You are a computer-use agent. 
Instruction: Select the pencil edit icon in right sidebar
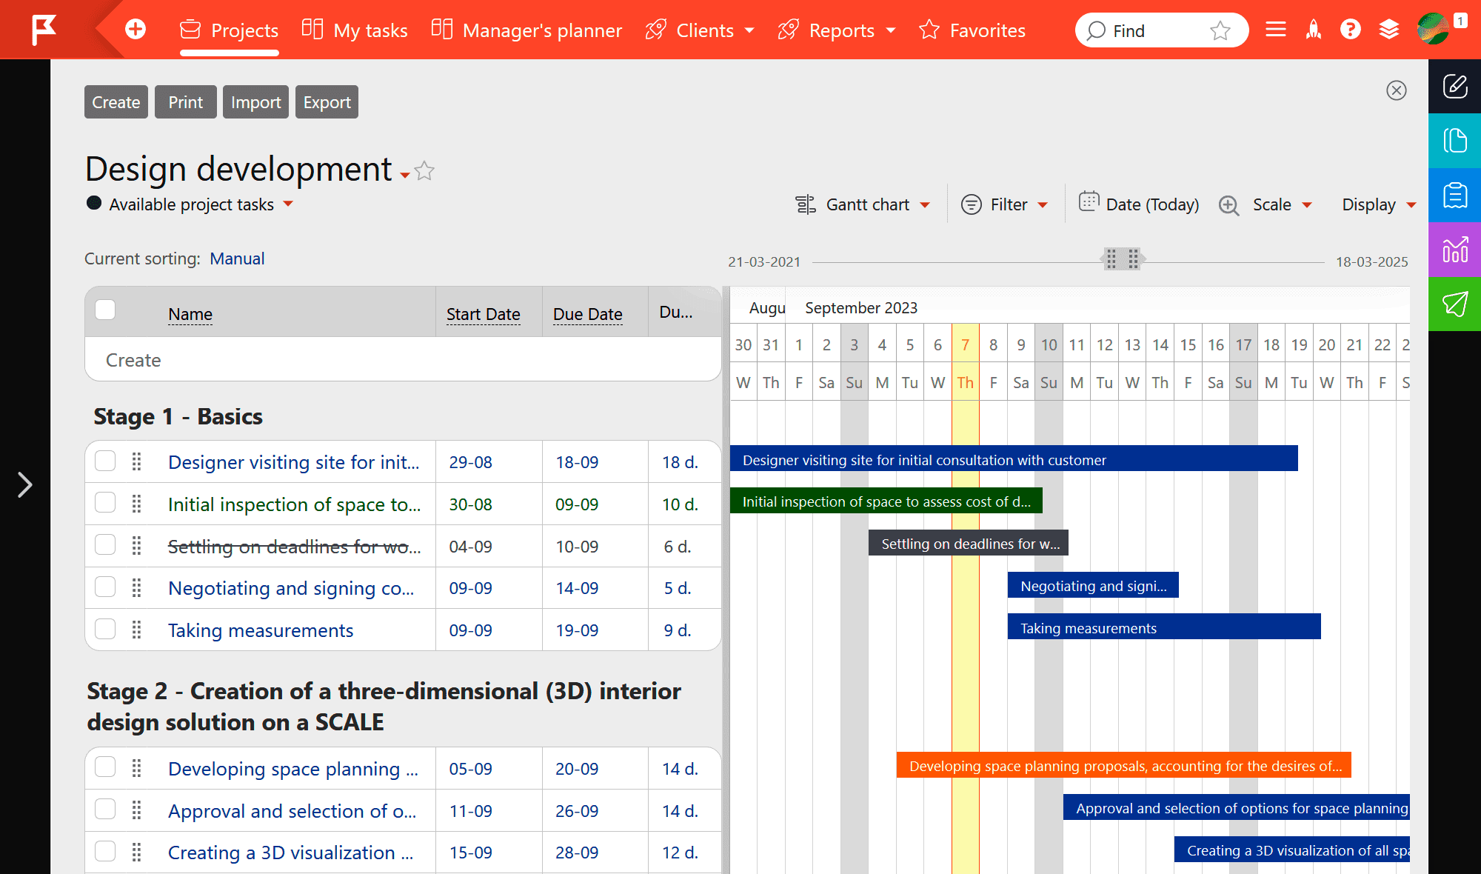(x=1454, y=87)
